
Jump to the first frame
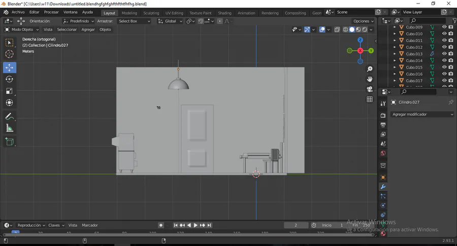[176, 225]
